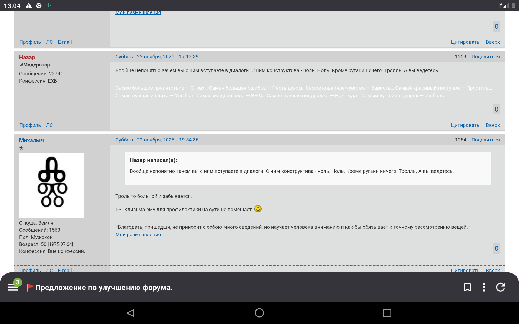Tap the download icon in status bar
The image size is (519, 324).
49,5
